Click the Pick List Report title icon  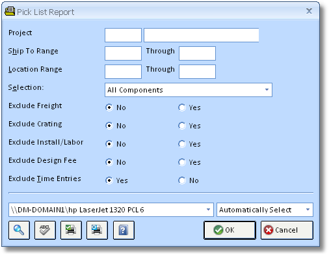10,12
